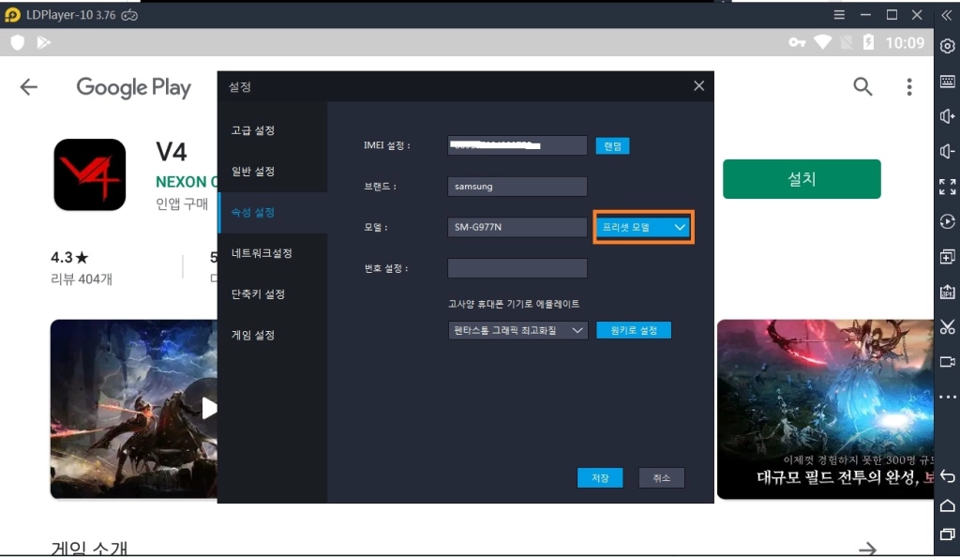This screenshot has height=557, width=960.
Task: Click the 브랜드 field containing samsung
Action: 517,187
